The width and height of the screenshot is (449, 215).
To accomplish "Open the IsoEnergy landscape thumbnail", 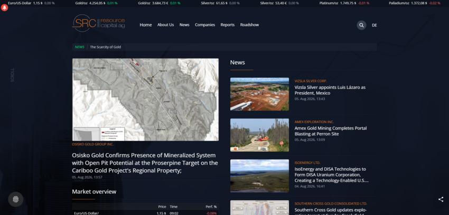I will tap(259, 176).
